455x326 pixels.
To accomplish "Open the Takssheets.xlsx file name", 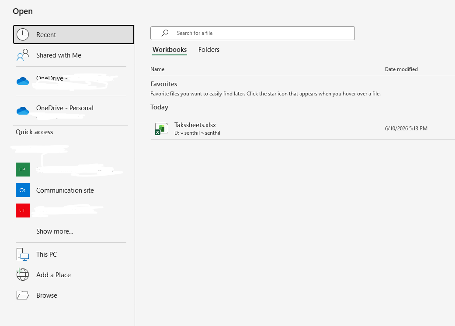I will [195, 125].
